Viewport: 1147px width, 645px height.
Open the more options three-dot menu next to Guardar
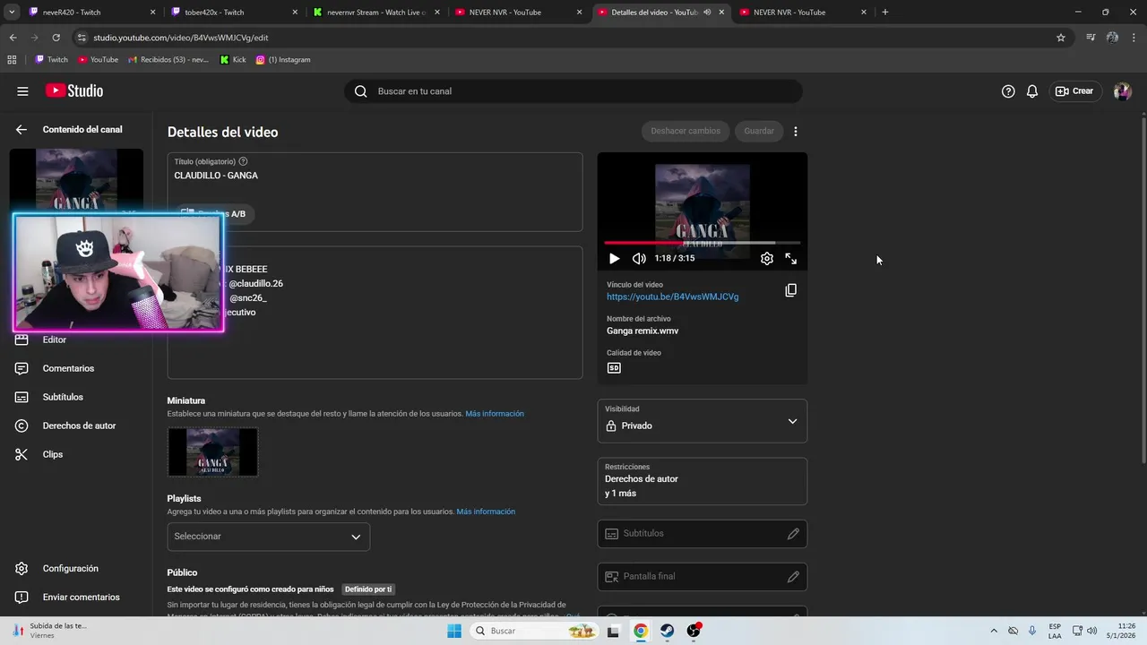(x=795, y=131)
